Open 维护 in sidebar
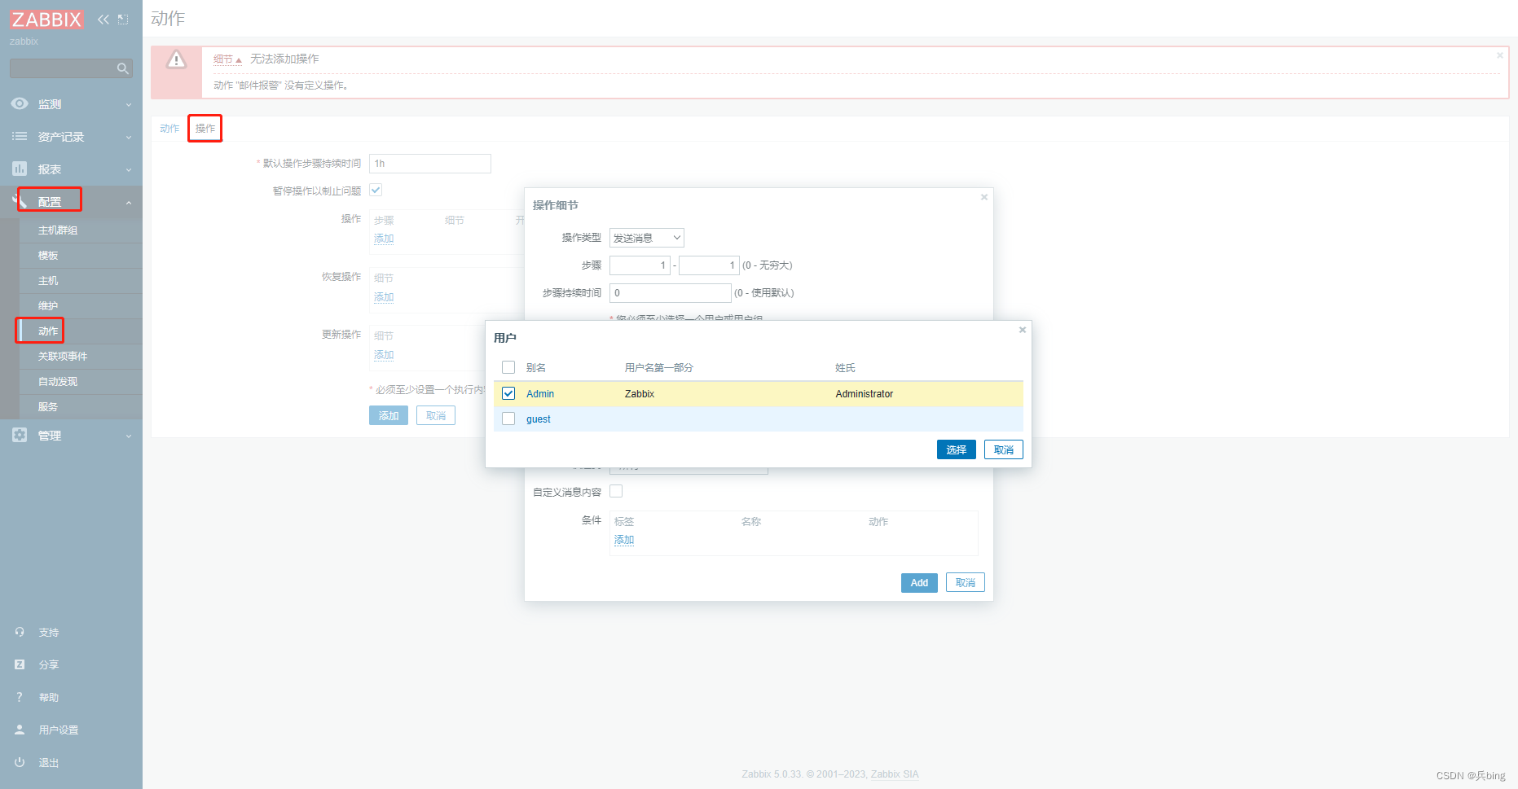 point(48,306)
